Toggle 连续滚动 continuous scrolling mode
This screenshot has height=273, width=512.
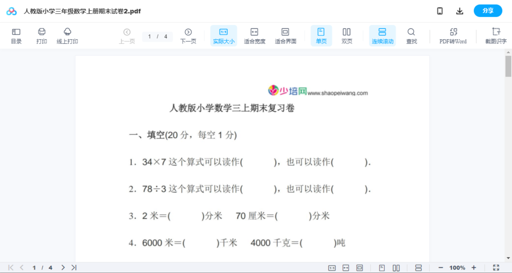point(382,36)
